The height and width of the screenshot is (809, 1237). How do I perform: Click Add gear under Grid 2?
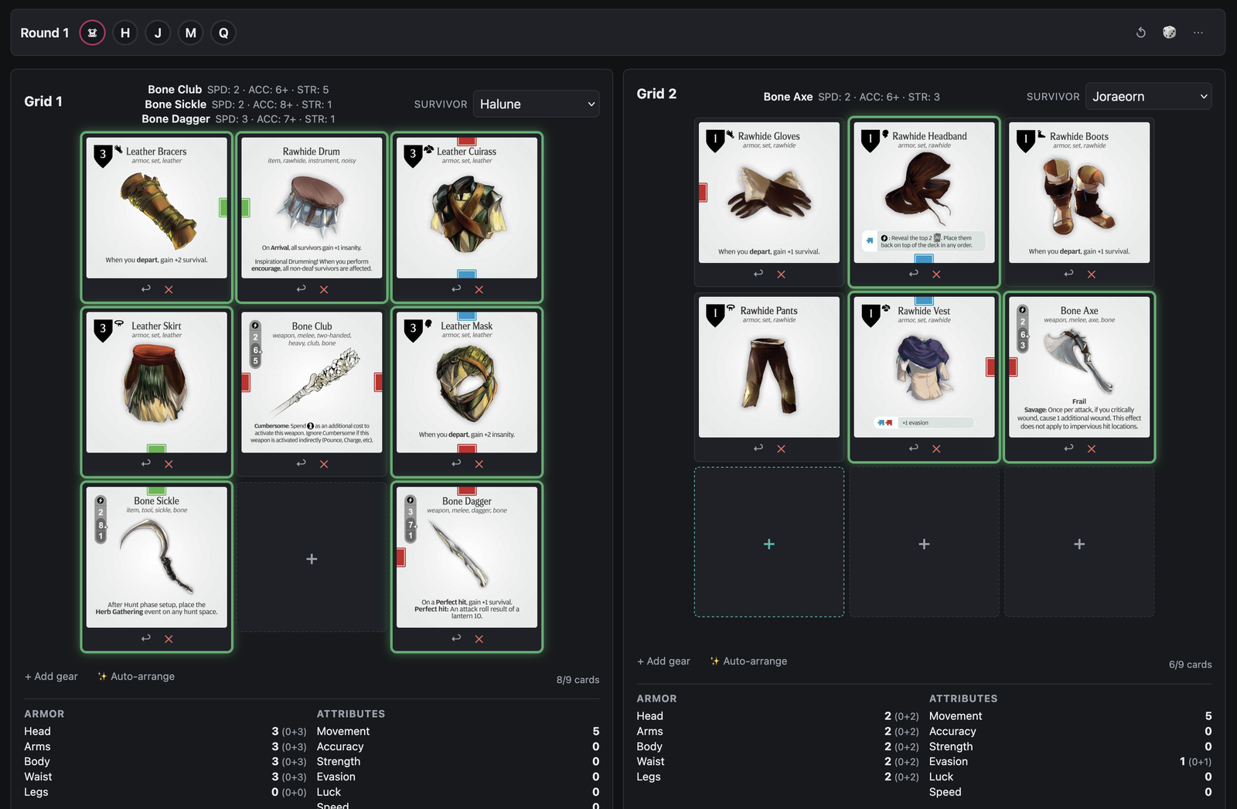tap(663, 661)
